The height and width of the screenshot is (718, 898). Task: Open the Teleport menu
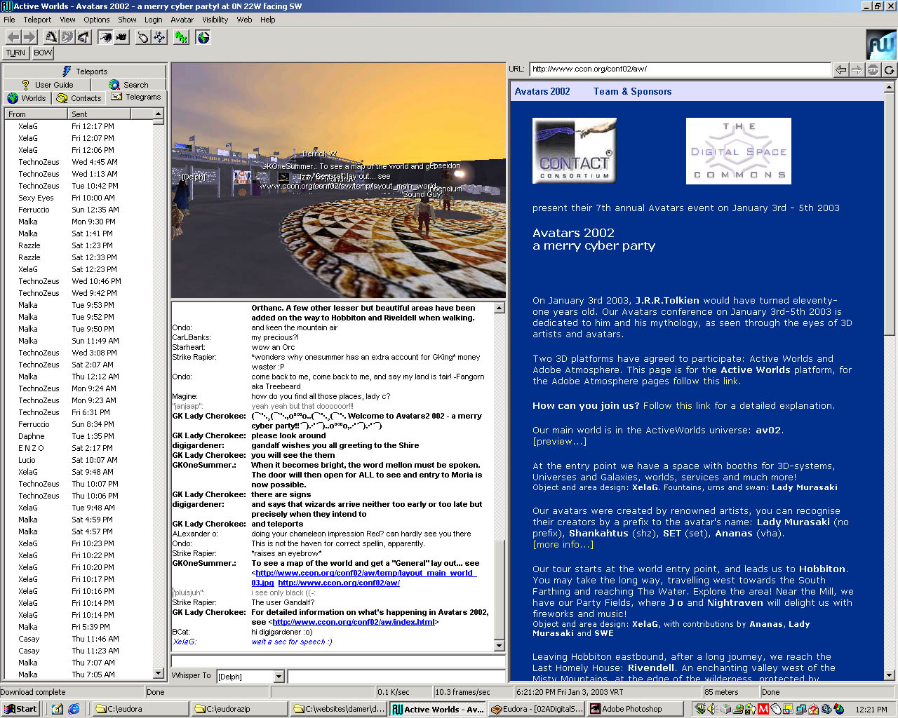point(37,20)
